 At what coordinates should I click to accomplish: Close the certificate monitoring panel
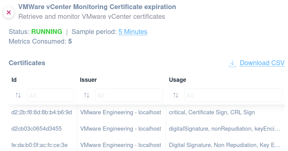click(x=9, y=13)
